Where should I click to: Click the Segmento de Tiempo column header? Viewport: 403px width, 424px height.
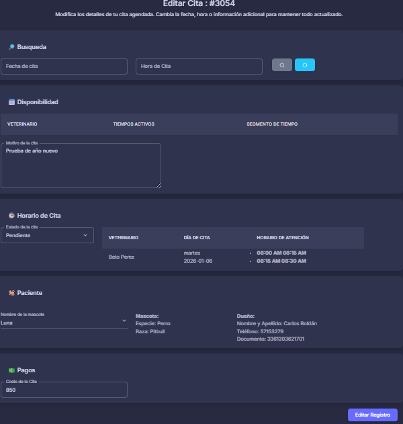(272, 124)
